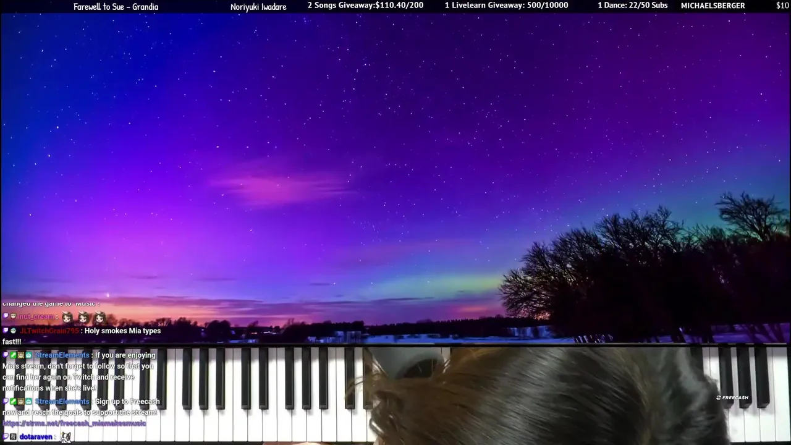
Task: Click the "2 Songs Giveaway:$110.40/200" goal
Action: coord(365,6)
